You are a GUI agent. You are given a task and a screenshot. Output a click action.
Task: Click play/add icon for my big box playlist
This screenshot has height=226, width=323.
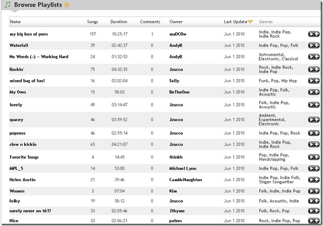point(314,34)
